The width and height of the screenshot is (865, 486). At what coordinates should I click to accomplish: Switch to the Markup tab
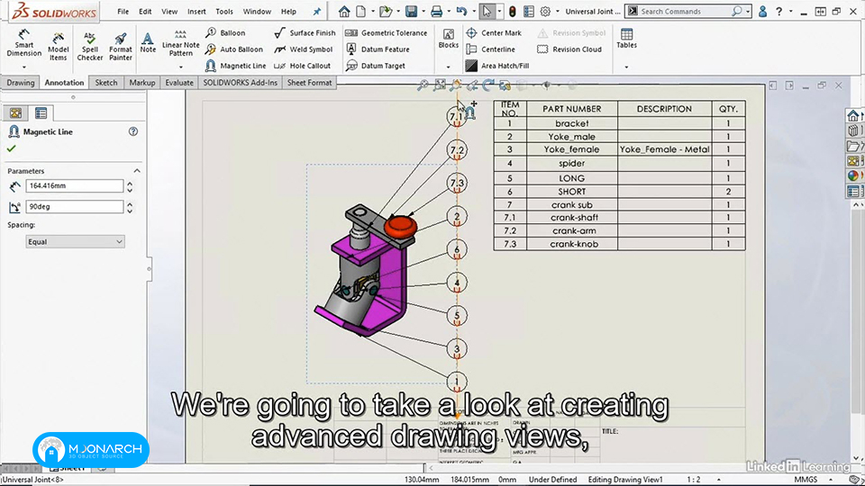click(141, 83)
